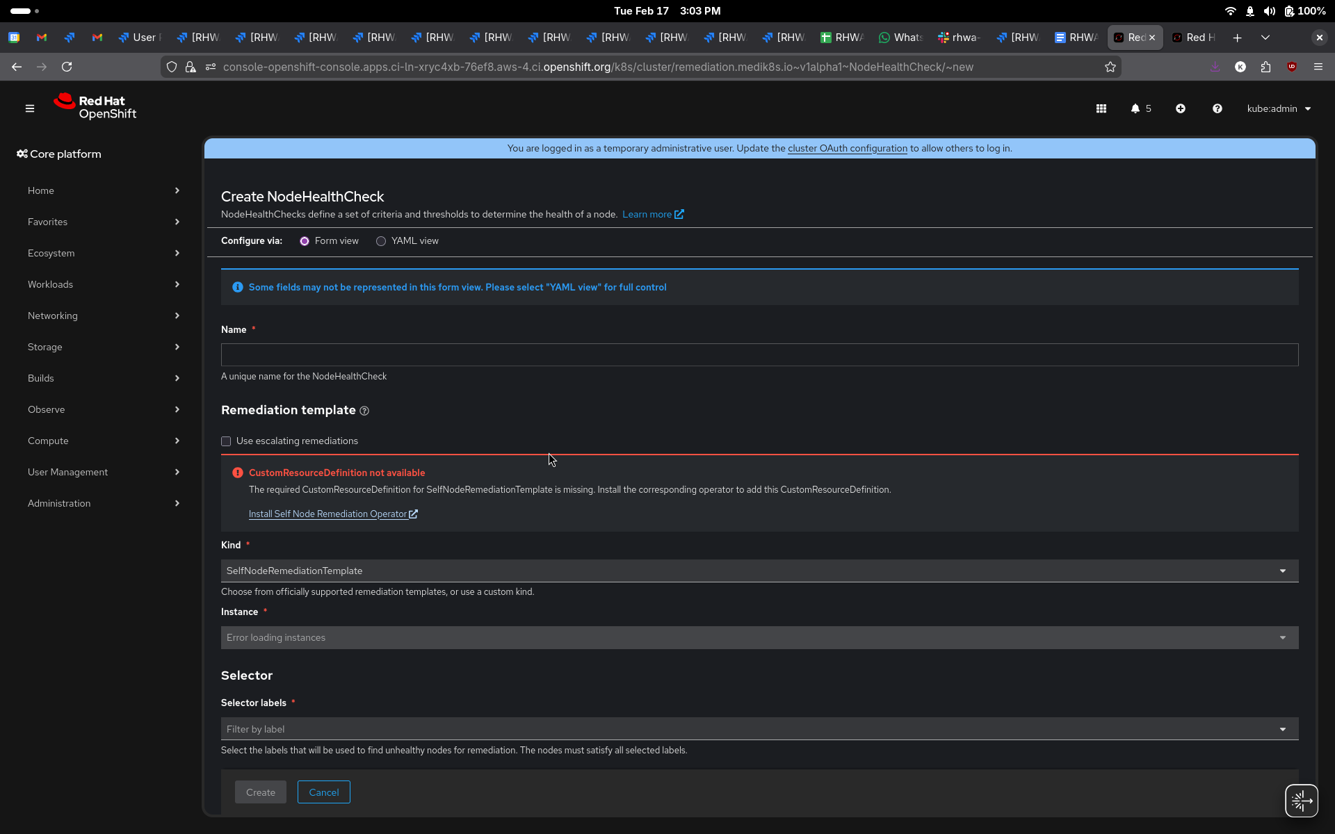Open notifications bell icon

click(1135, 108)
